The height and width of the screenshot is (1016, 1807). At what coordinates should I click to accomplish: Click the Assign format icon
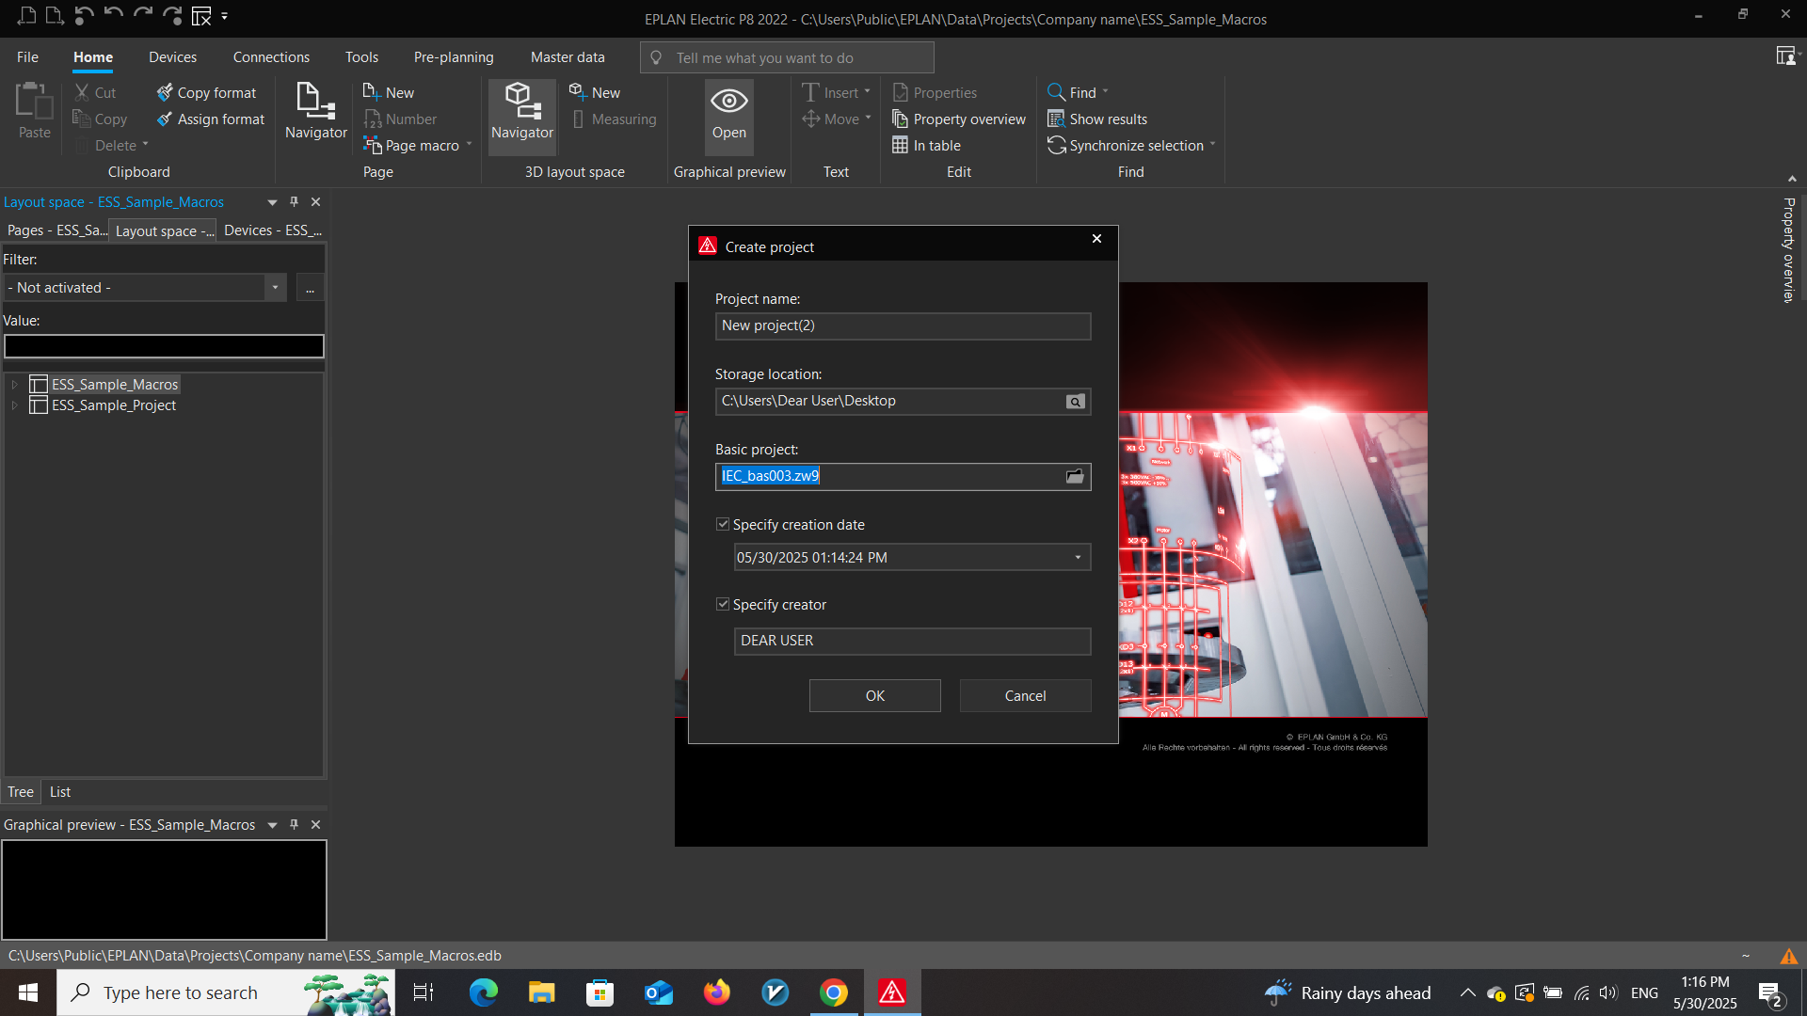pos(165,119)
